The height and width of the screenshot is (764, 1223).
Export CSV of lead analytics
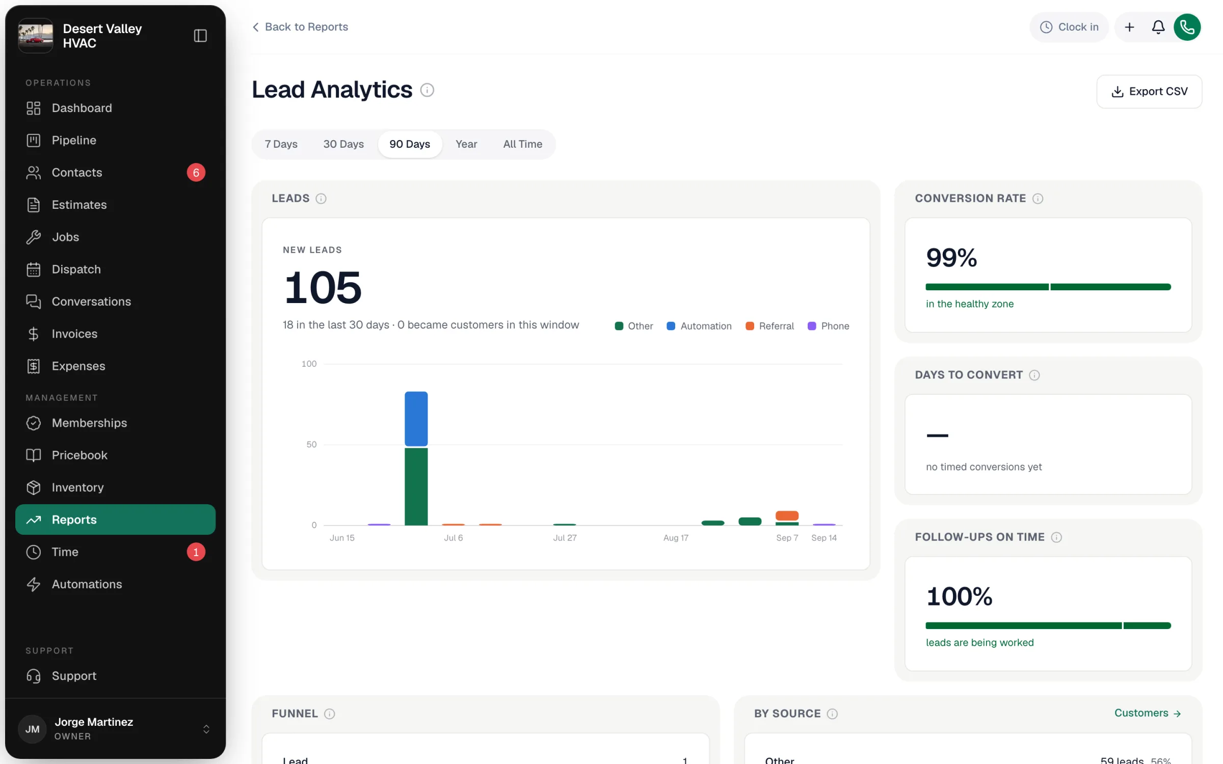[1150, 92]
